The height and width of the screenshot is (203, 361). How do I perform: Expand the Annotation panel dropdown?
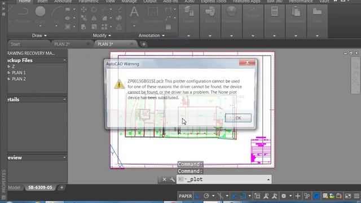(151, 36)
